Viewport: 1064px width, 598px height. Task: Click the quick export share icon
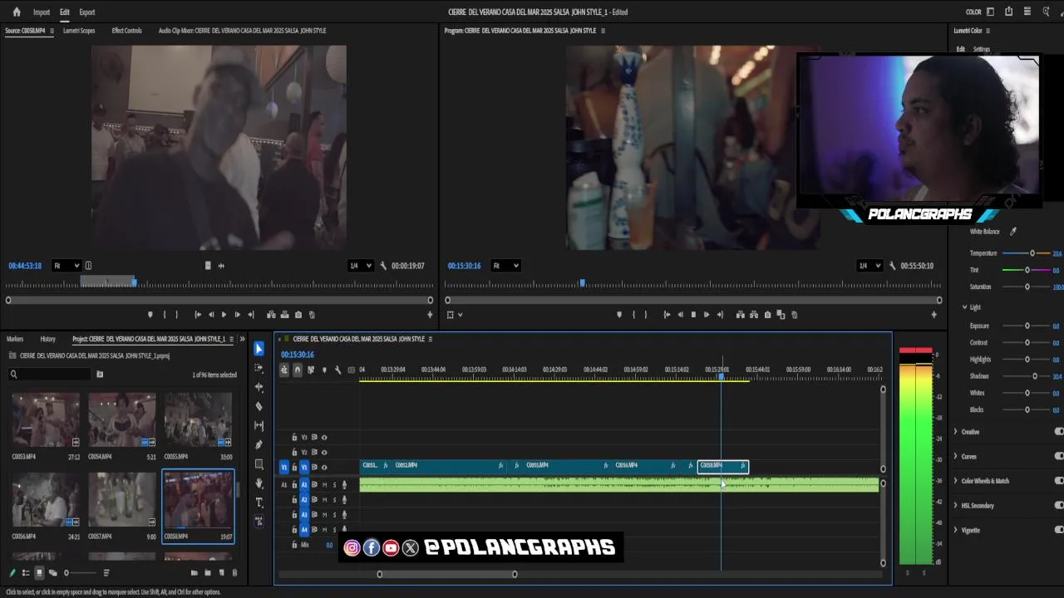(x=1008, y=12)
